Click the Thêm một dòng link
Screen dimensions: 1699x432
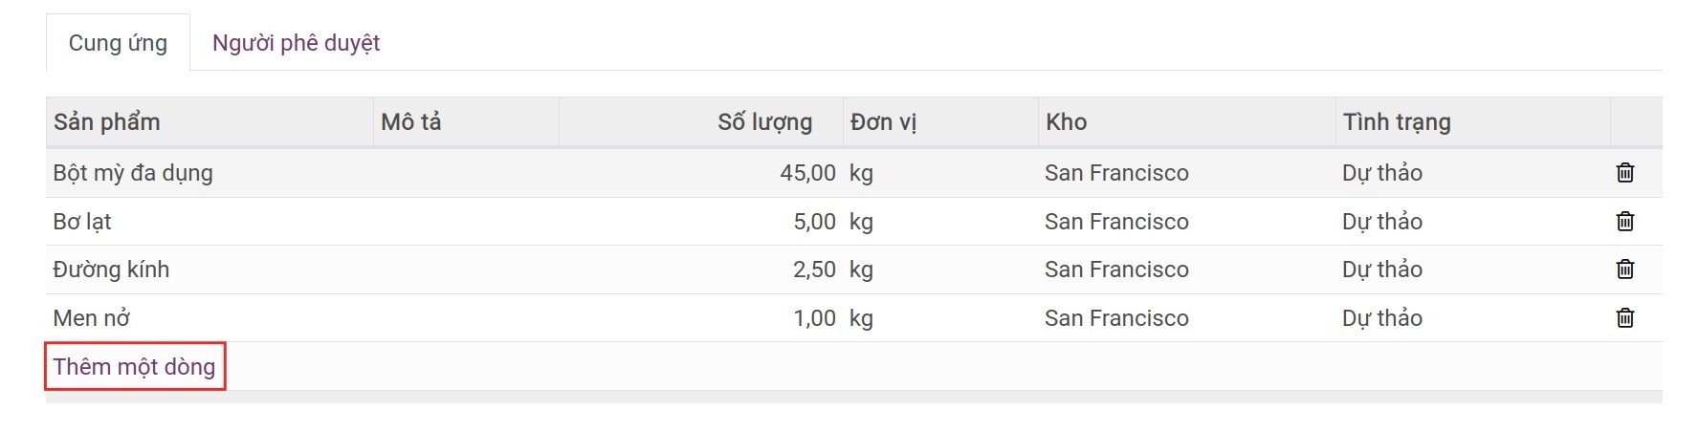[134, 367]
